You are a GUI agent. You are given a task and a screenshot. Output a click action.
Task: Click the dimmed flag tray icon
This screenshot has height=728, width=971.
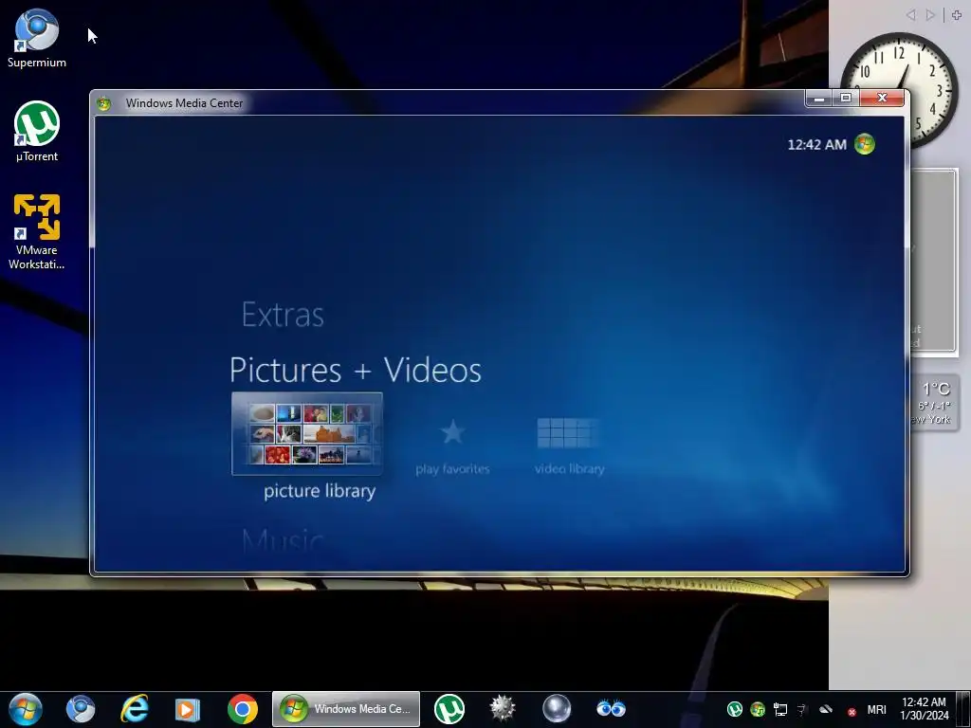point(803,710)
